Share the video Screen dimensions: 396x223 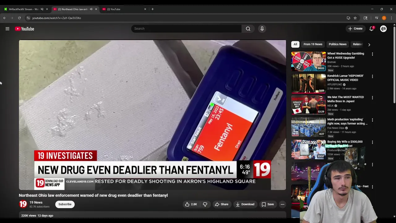pyautogui.click(x=222, y=204)
